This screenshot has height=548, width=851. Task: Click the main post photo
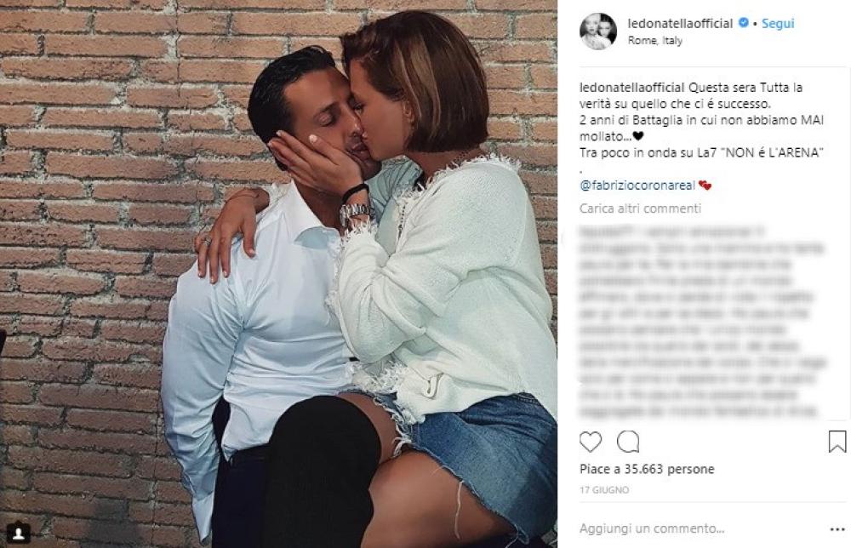tap(278, 274)
